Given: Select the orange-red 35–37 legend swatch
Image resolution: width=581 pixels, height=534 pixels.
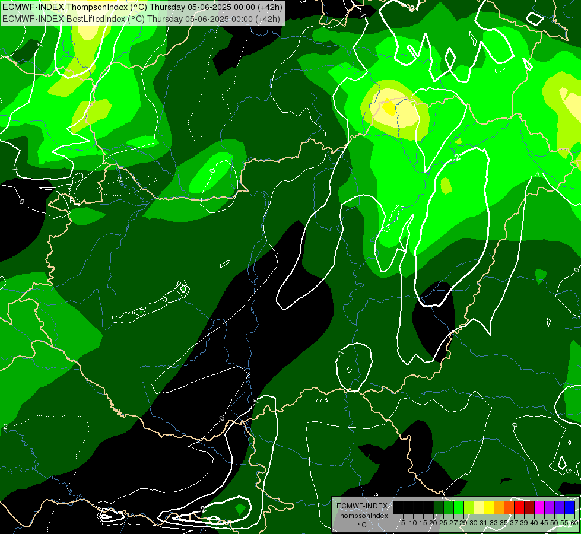Looking at the screenshot, I should click(x=509, y=507).
